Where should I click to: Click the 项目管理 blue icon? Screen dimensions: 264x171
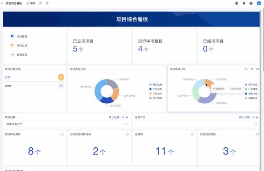pyautogui.click(x=12, y=36)
